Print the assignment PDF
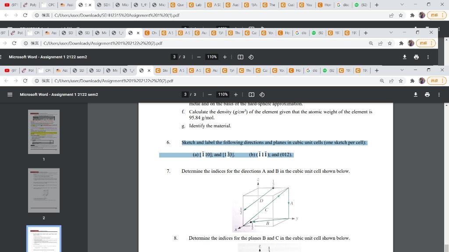This screenshot has height=252, width=449. click(427, 94)
